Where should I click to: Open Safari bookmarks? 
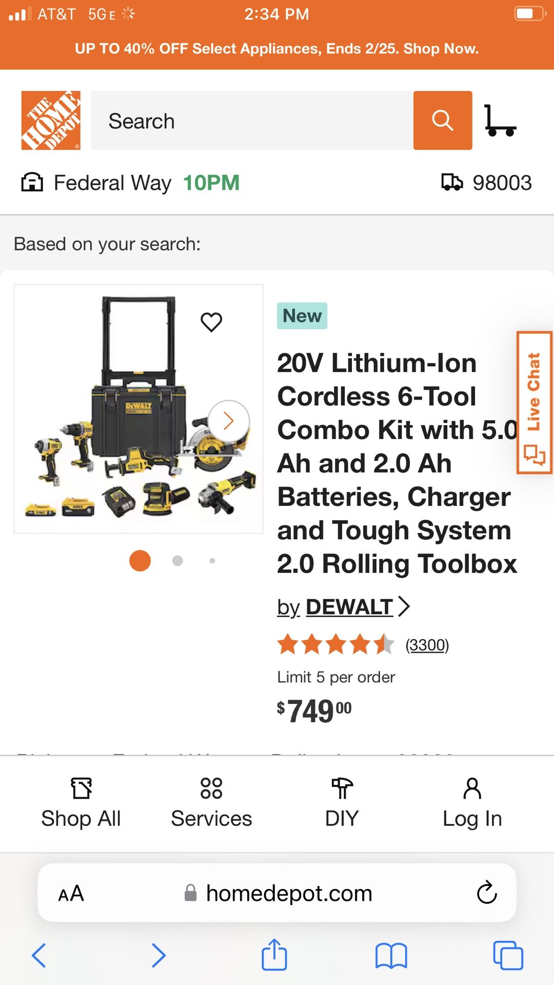click(391, 955)
